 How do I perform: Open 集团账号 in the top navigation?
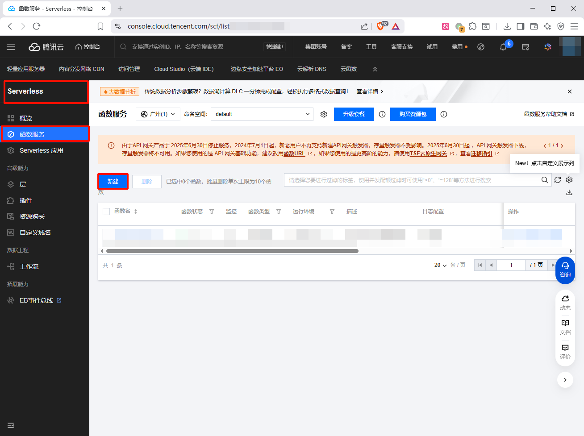click(x=316, y=47)
